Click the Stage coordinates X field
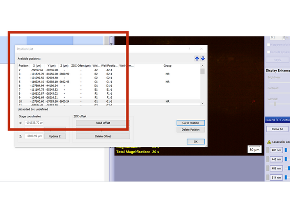The width and height of the screenshot is (290, 218). click(34, 123)
